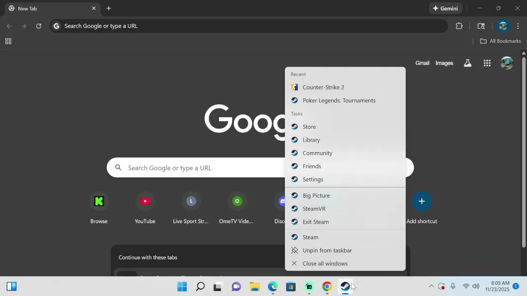Viewport: 527px width, 296px height.
Task: Open a new Chrome tab with the plus button
Action: (109, 8)
